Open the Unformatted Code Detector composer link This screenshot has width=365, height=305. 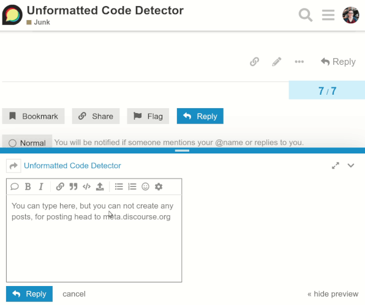coord(72,166)
